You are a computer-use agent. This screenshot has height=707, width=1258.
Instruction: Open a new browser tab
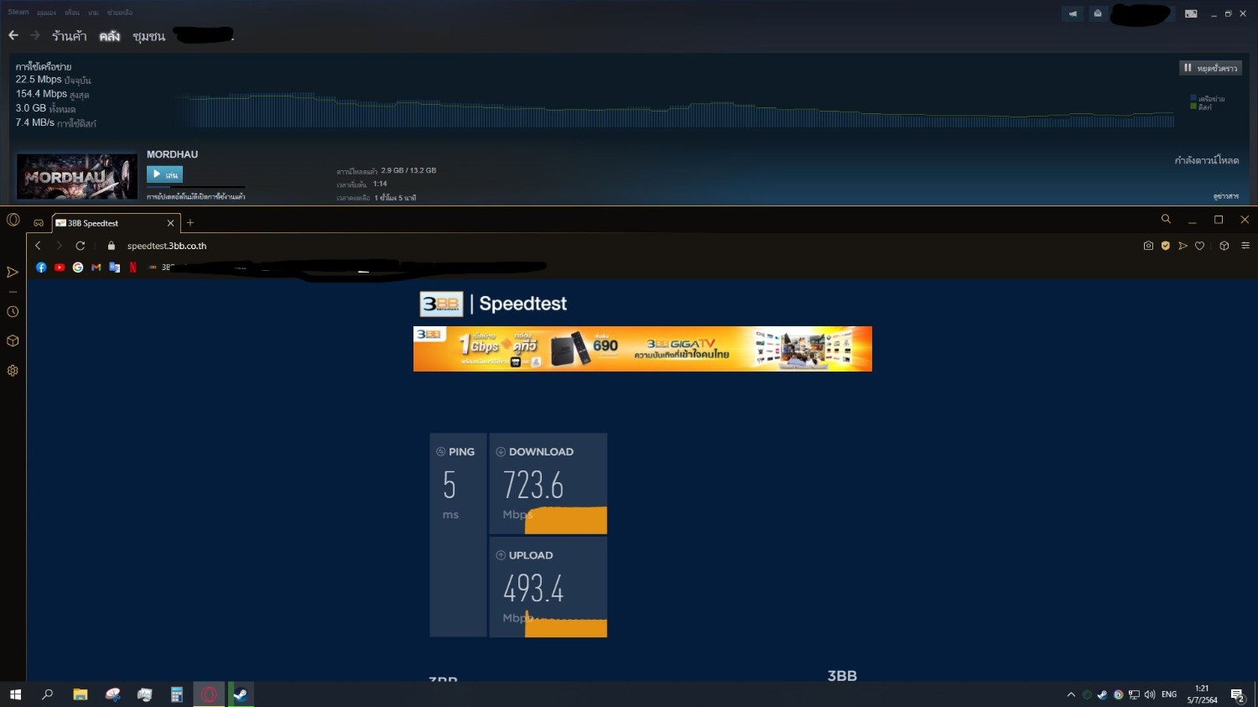[190, 222]
